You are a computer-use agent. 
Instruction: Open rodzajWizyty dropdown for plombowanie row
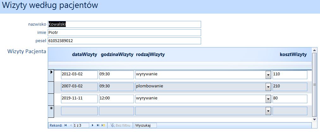click(268, 87)
